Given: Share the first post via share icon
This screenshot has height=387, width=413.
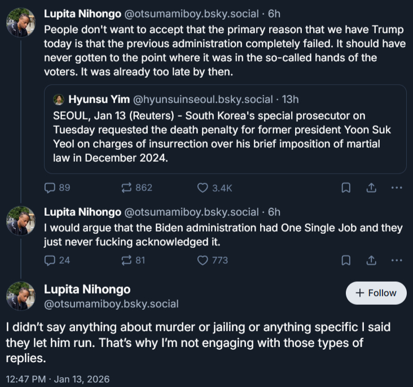Looking at the screenshot, I should coord(372,188).
